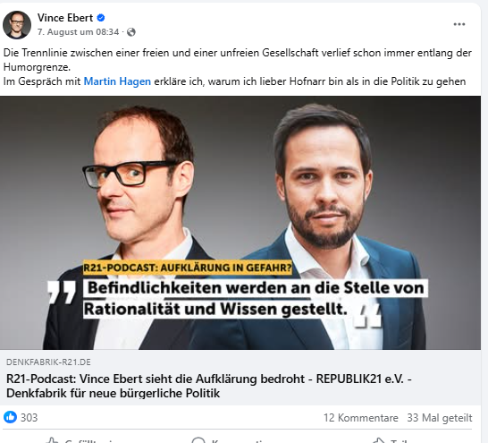Viewport: 488px width, 443px height.
Task: Click the thumbs-up icon of Gefällt mir
Action: pos(52,440)
